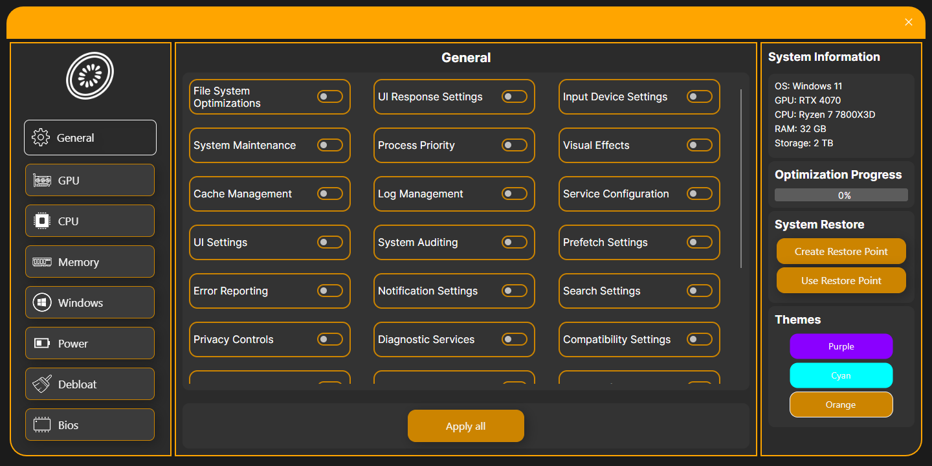
Task: Click the settings list vertical scrollbar
Action: pos(741,179)
